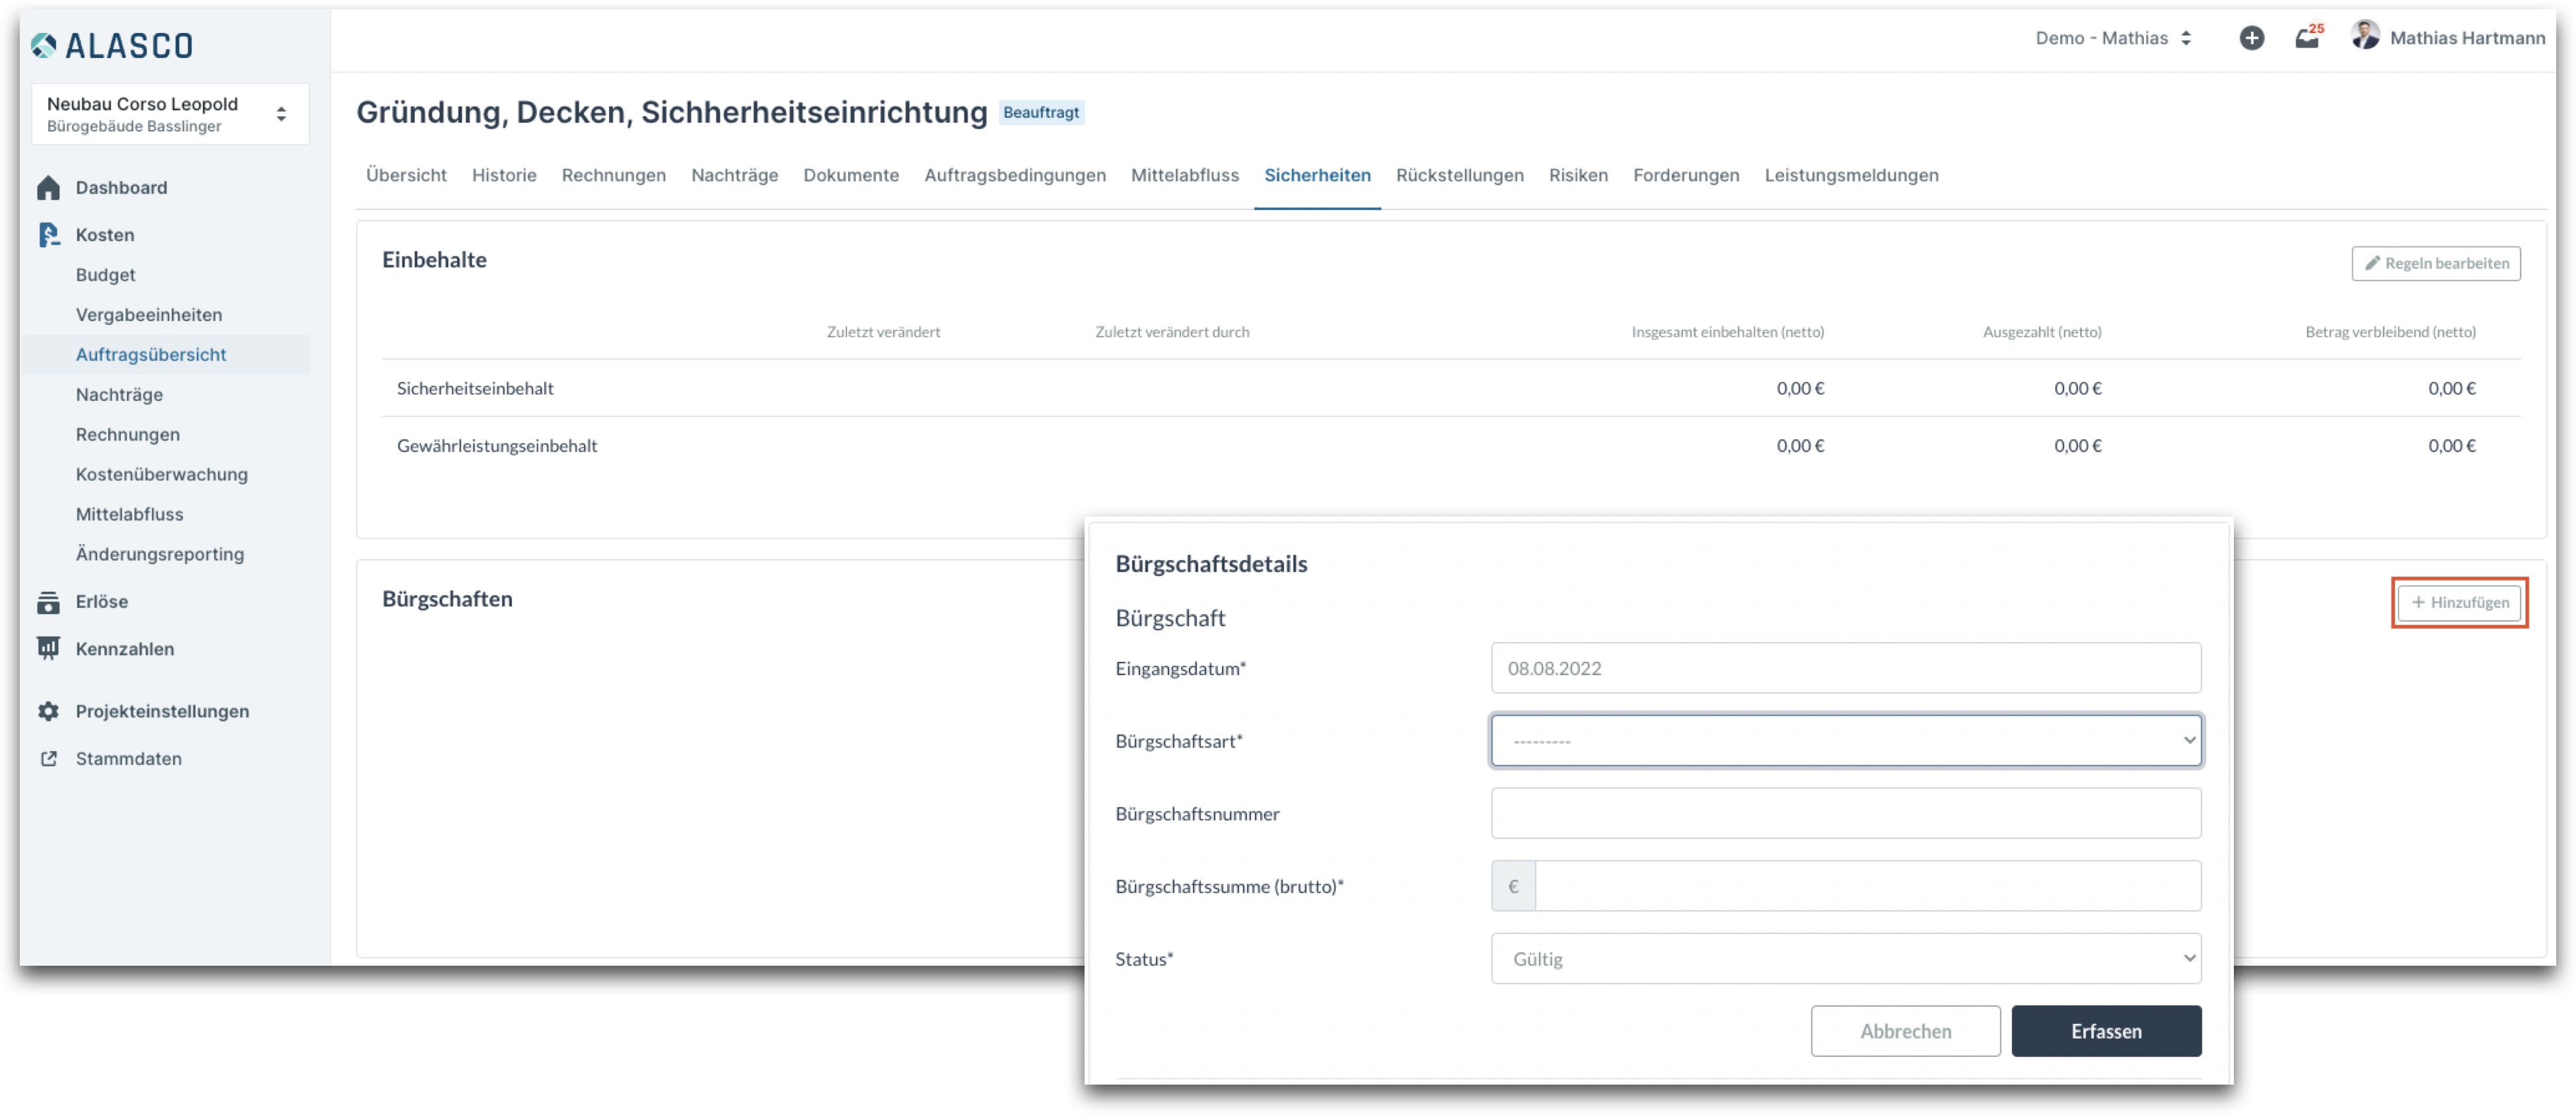Open the Auftragsbedingungen tab
The width and height of the screenshot is (2576, 1115).
point(1014,175)
